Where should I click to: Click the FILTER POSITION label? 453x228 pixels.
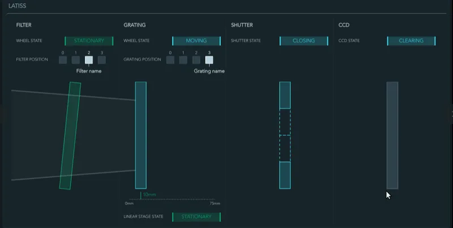point(32,59)
